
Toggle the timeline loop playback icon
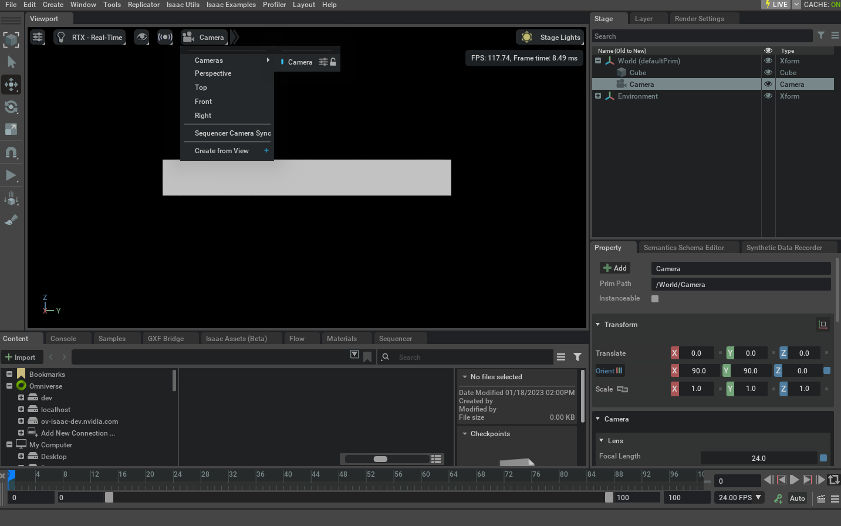834,480
